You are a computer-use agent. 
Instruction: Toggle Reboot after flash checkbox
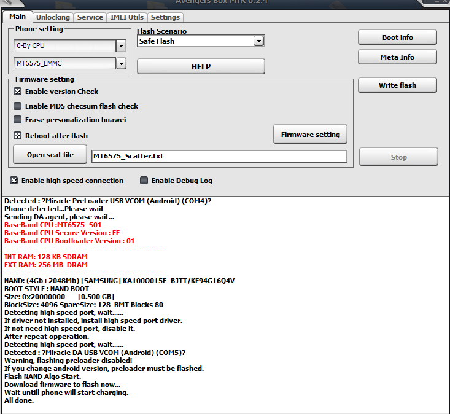pos(18,136)
